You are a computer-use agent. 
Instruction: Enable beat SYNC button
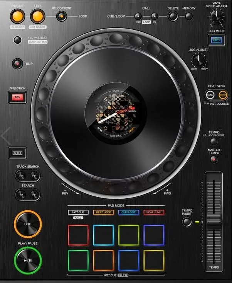(210, 95)
